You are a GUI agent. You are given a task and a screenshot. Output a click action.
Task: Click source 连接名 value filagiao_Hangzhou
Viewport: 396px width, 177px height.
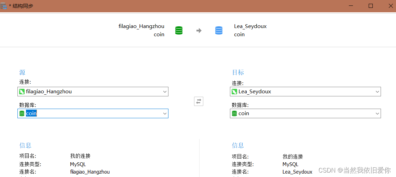[x=90, y=172]
